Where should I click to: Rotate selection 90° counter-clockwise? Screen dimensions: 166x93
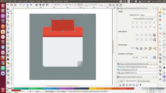20,5
